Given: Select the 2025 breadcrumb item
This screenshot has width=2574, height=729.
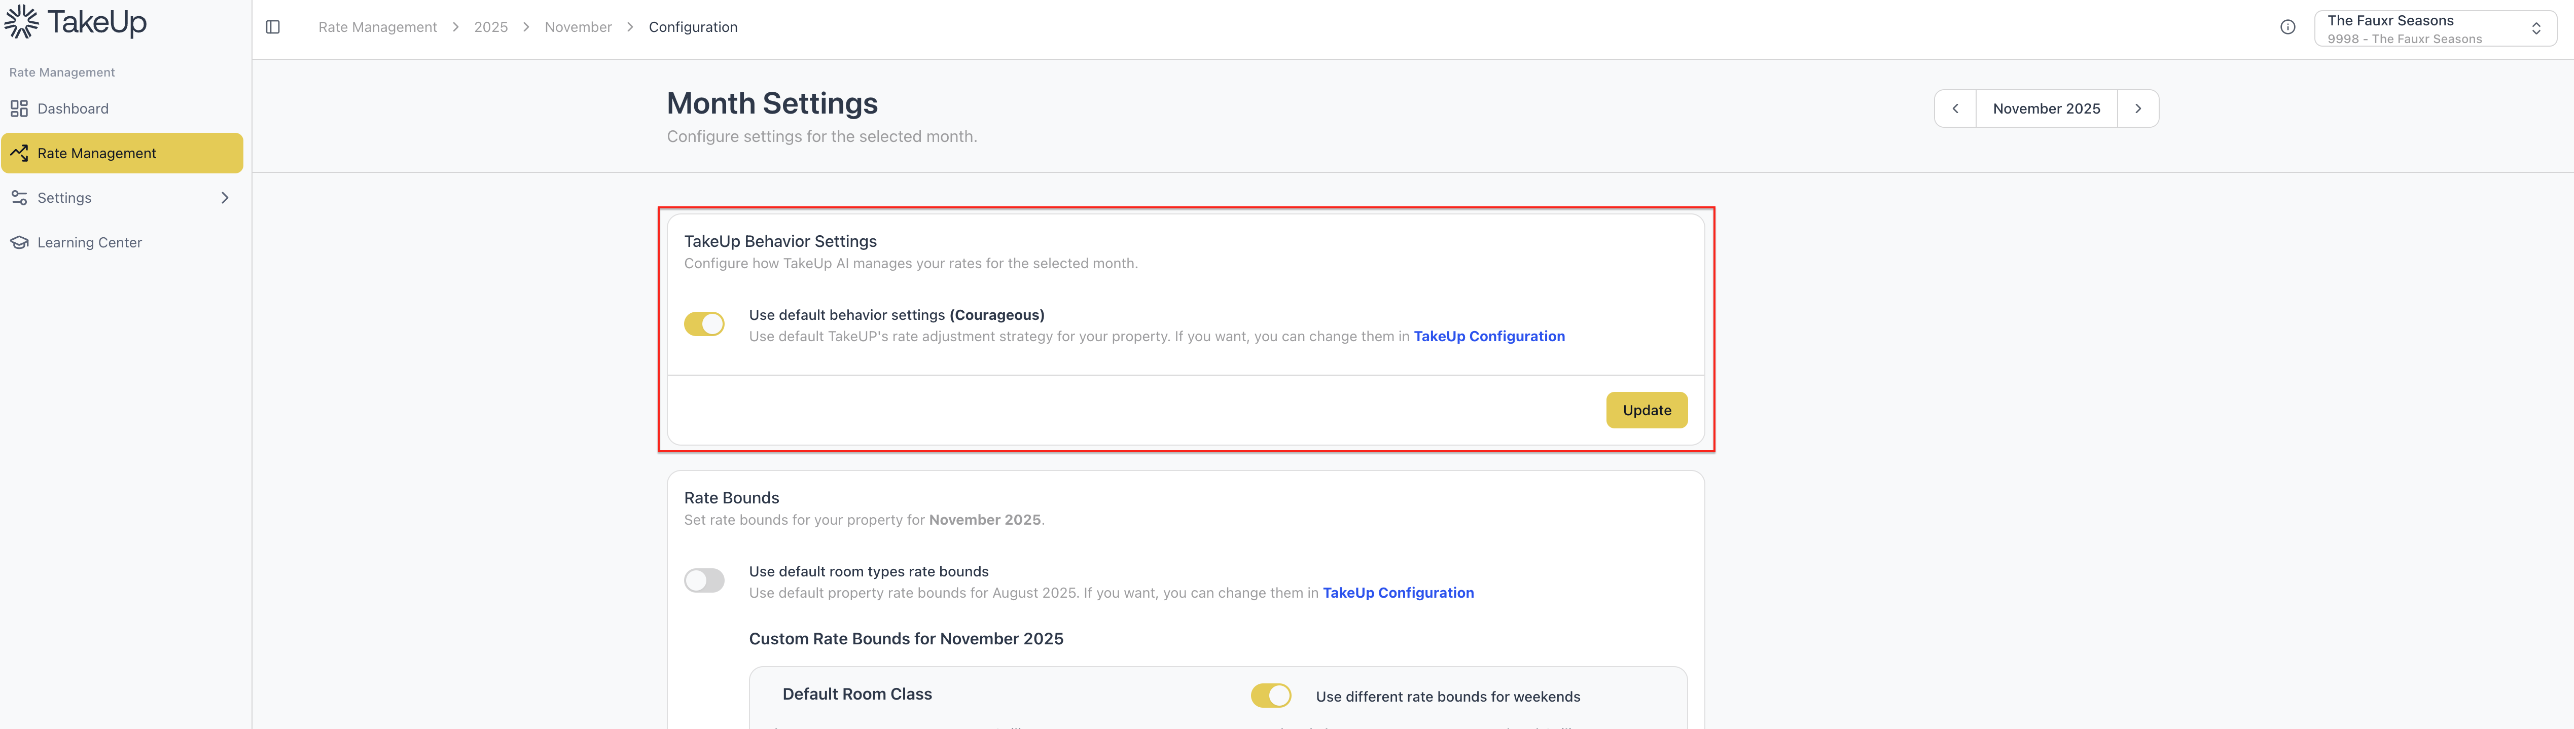Looking at the screenshot, I should (x=491, y=27).
